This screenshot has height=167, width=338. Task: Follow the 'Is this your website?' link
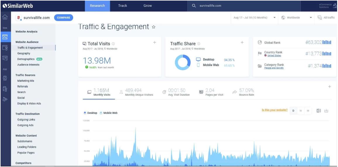point(274,110)
